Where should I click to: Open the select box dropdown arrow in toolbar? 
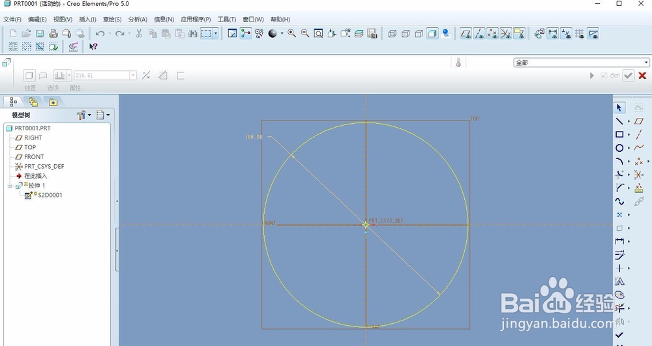click(x=215, y=34)
